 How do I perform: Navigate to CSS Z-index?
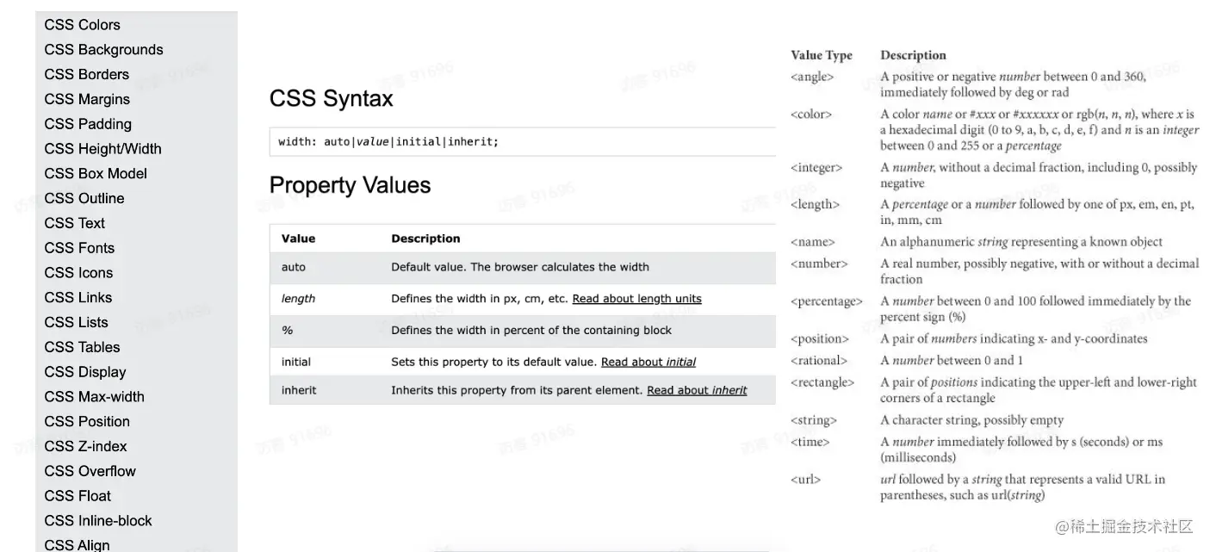pyautogui.click(x=85, y=446)
